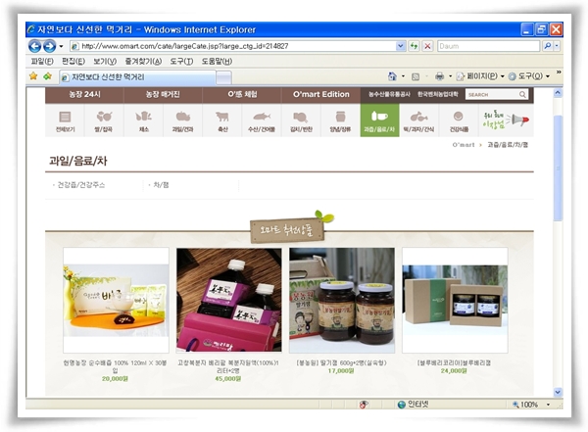Image resolution: width=588 pixels, height=432 pixels.
Task: Click the 쌀/잡곡 rice category icon
Action: click(x=104, y=121)
